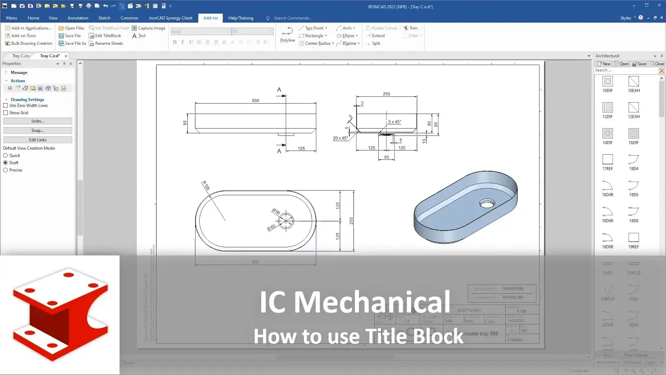Screen dimensions: 666x375
Task: Open the Edit TitleBlock command
Action: (x=105, y=36)
